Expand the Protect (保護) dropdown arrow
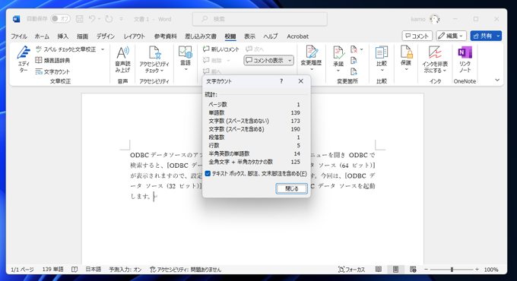 click(406, 69)
